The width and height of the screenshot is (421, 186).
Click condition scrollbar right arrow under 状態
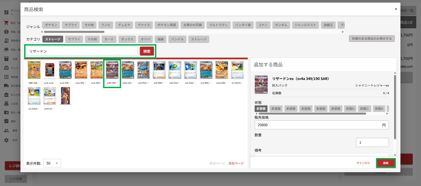point(387,113)
